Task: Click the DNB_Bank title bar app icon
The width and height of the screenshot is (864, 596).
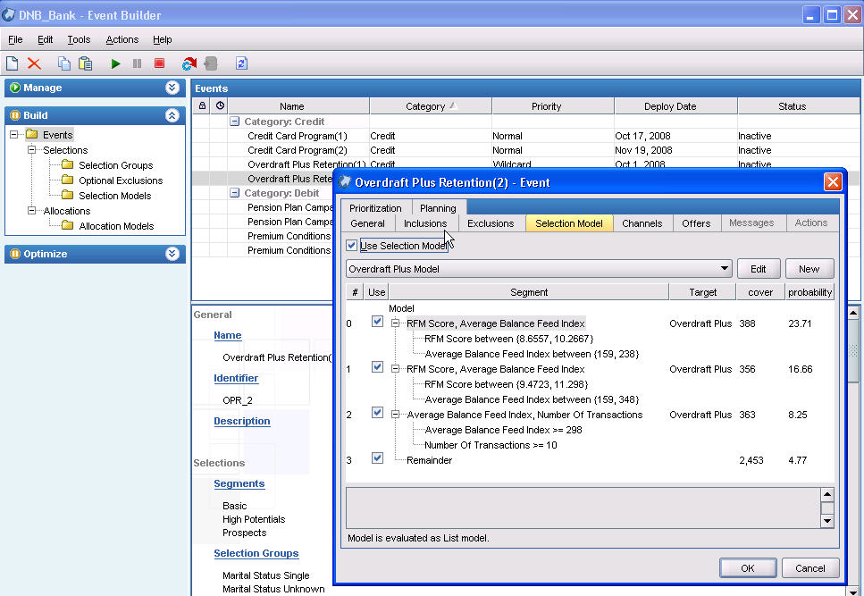Action: [8, 15]
